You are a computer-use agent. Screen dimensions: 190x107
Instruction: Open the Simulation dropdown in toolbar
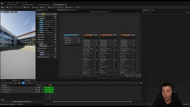pos(69,7)
